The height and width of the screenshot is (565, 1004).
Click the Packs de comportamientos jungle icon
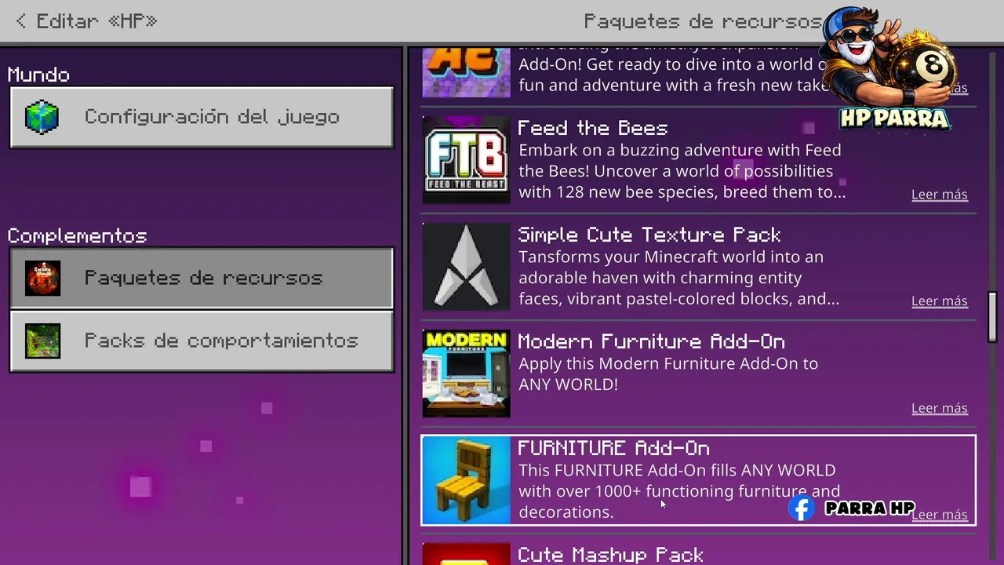coord(42,341)
